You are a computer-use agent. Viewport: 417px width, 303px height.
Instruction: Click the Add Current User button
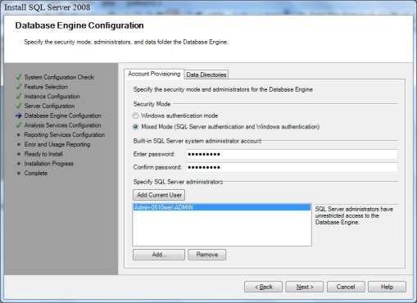[x=159, y=195]
